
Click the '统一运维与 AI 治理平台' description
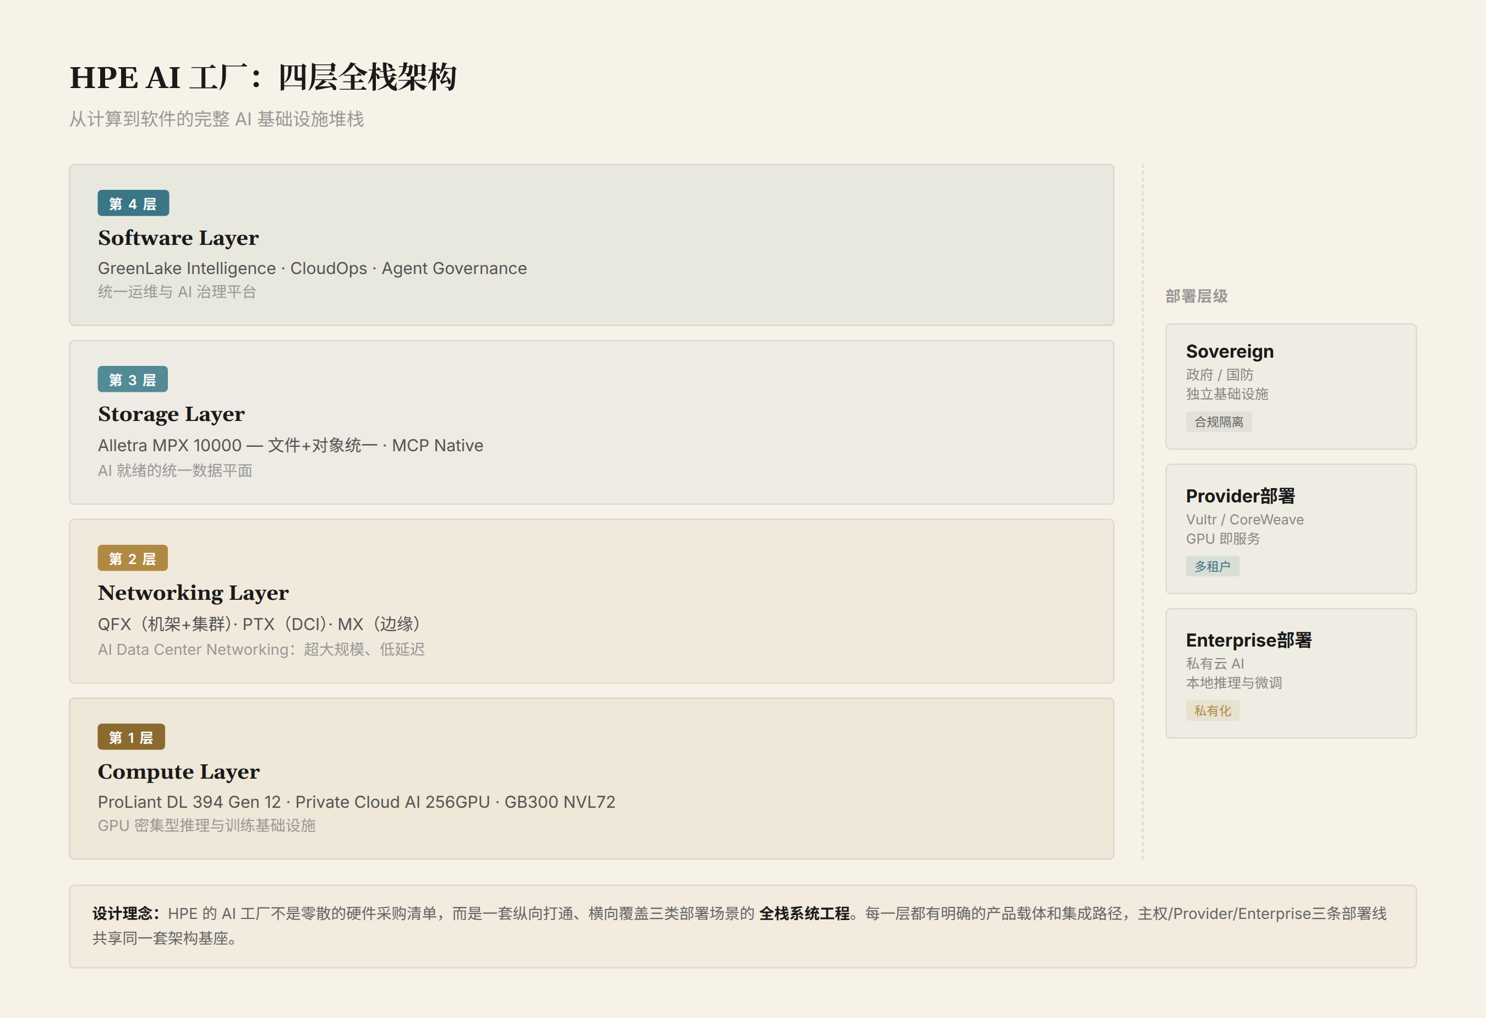pyautogui.click(x=177, y=292)
